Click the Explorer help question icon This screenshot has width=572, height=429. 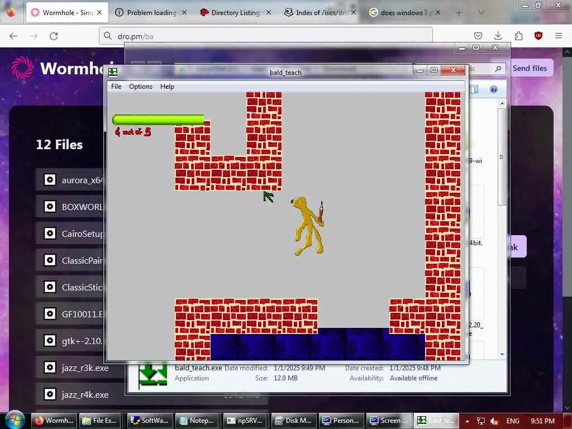[494, 89]
